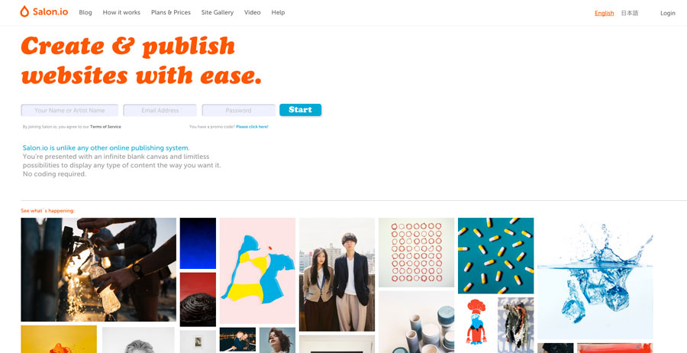
Task: Focus the Email Address field
Action: [160, 110]
